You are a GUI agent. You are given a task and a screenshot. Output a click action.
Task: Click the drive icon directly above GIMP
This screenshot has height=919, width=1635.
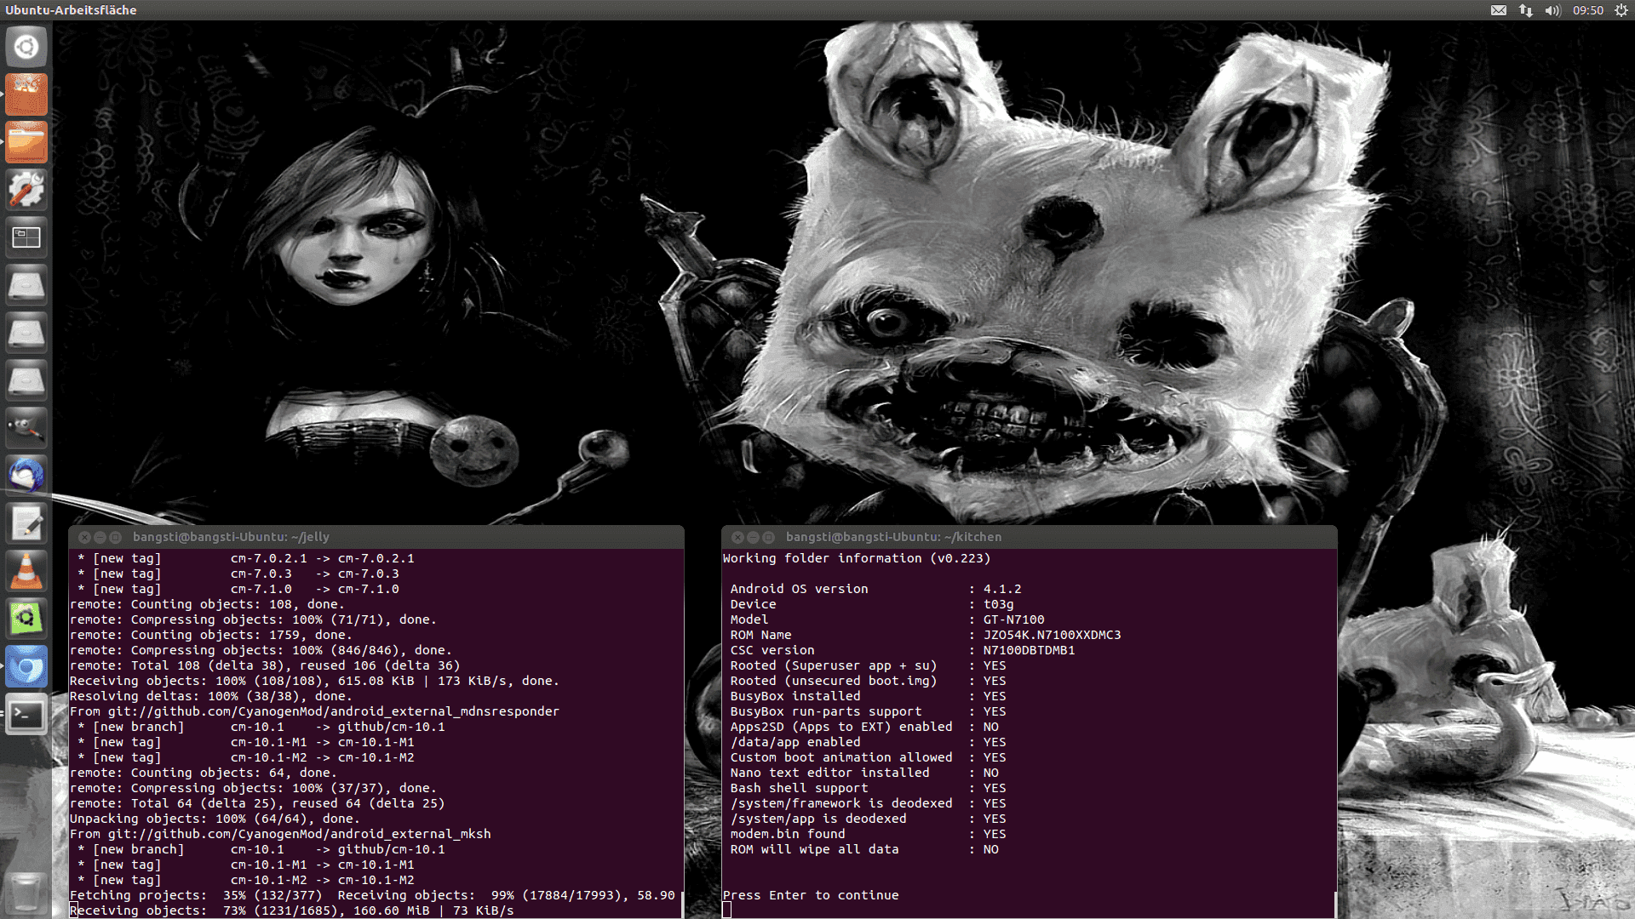coord(26,380)
